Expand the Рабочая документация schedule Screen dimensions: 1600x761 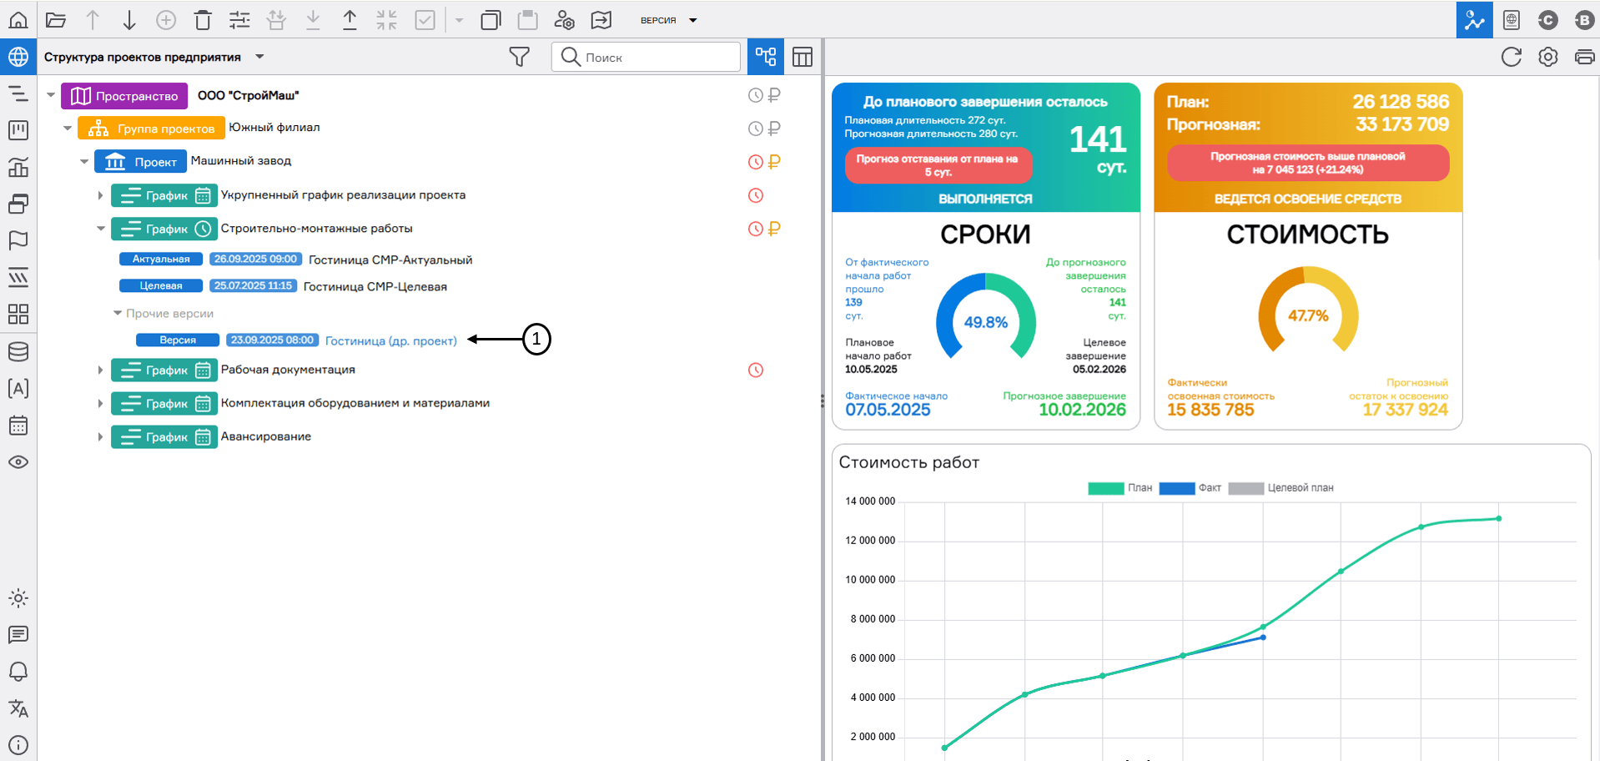point(100,370)
